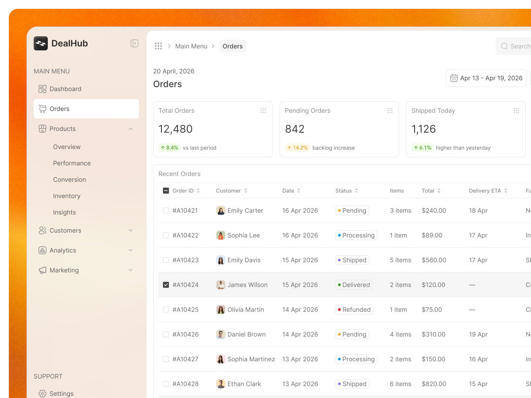Collapse the Products submenu chevron
The height and width of the screenshot is (398, 531).
tap(131, 129)
